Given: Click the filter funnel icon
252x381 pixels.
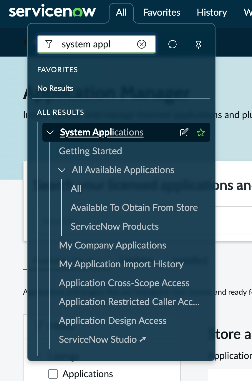Looking at the screenshot, I should 49,44.
